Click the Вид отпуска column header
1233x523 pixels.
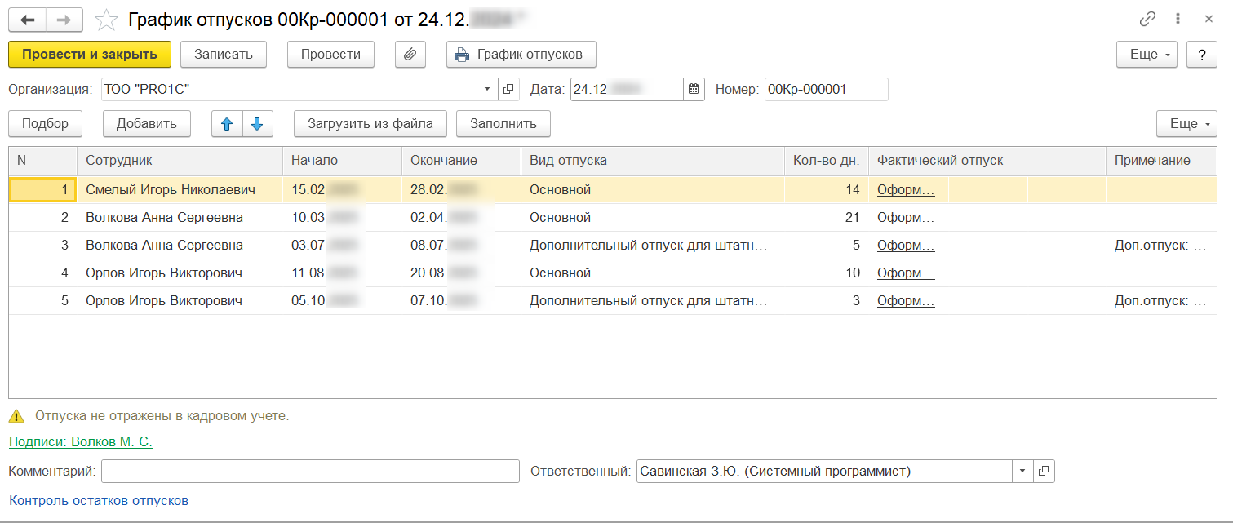click(653, 161)
